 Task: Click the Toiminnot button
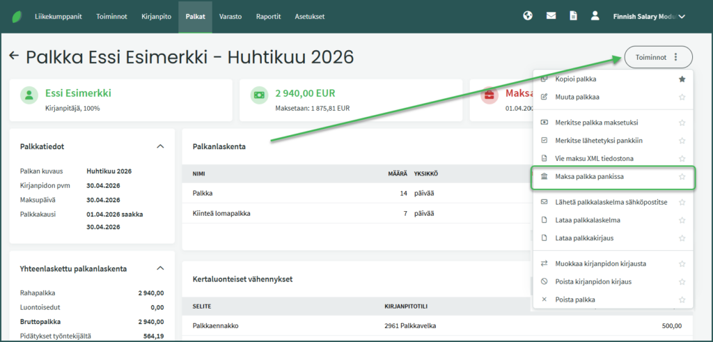point(658,57)
